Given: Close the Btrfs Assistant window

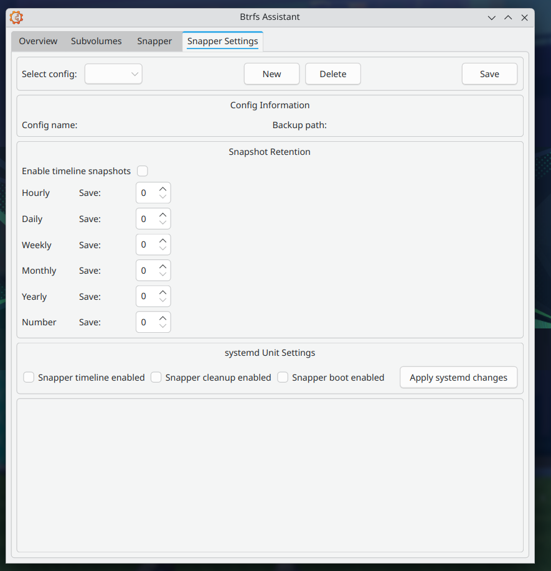Looking at the screenshot, I should (x=524, y=17).
